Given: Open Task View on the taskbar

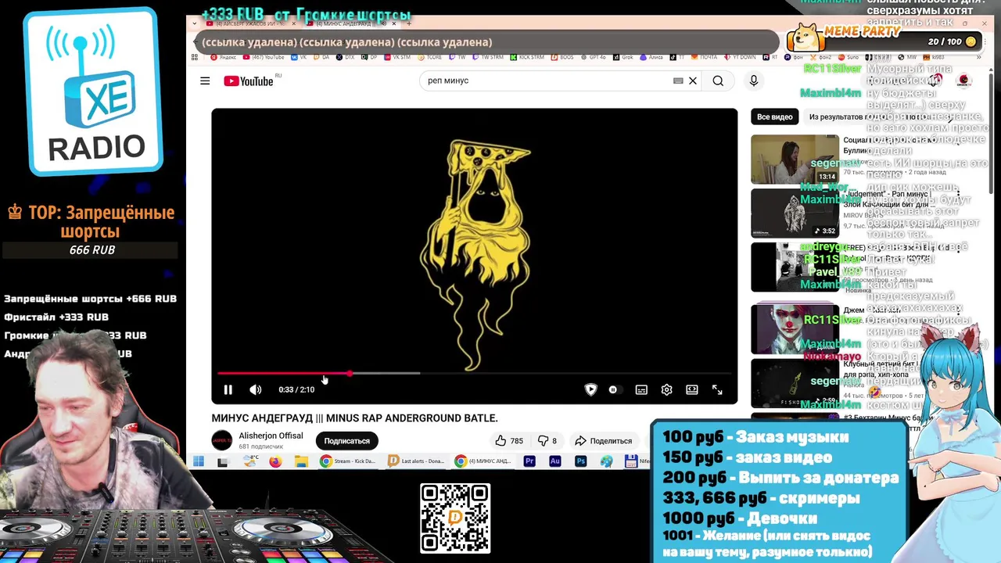Looking at the screenshot, I should click(x=223, y=462).
